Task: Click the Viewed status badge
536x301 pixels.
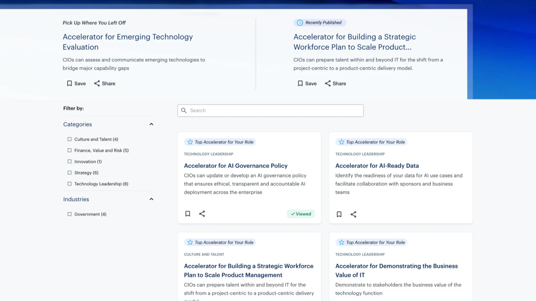Action: (300, 214)
